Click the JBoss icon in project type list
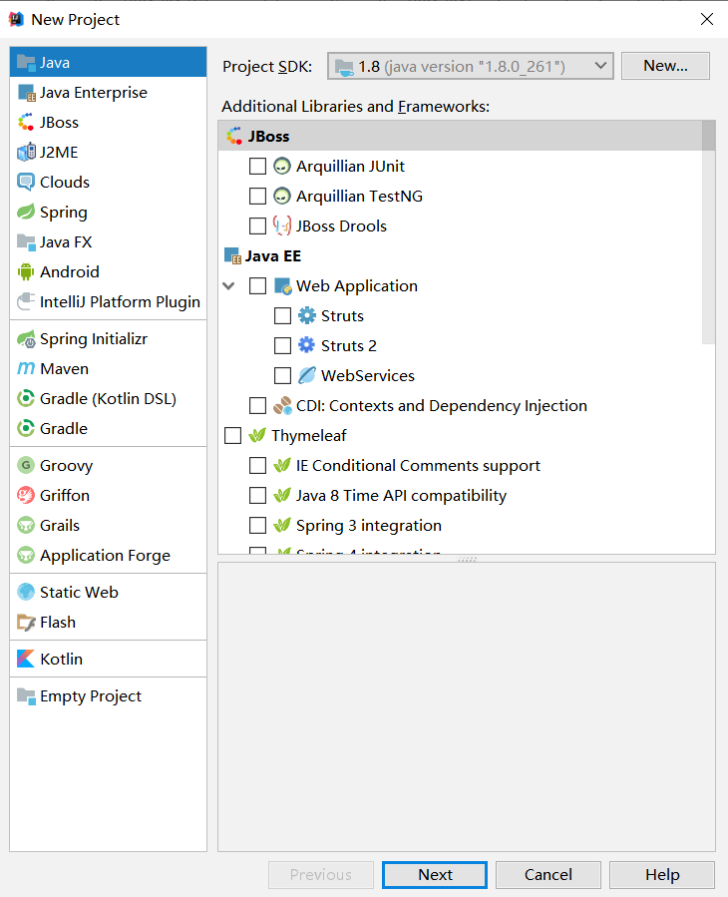 click(26, 123)
